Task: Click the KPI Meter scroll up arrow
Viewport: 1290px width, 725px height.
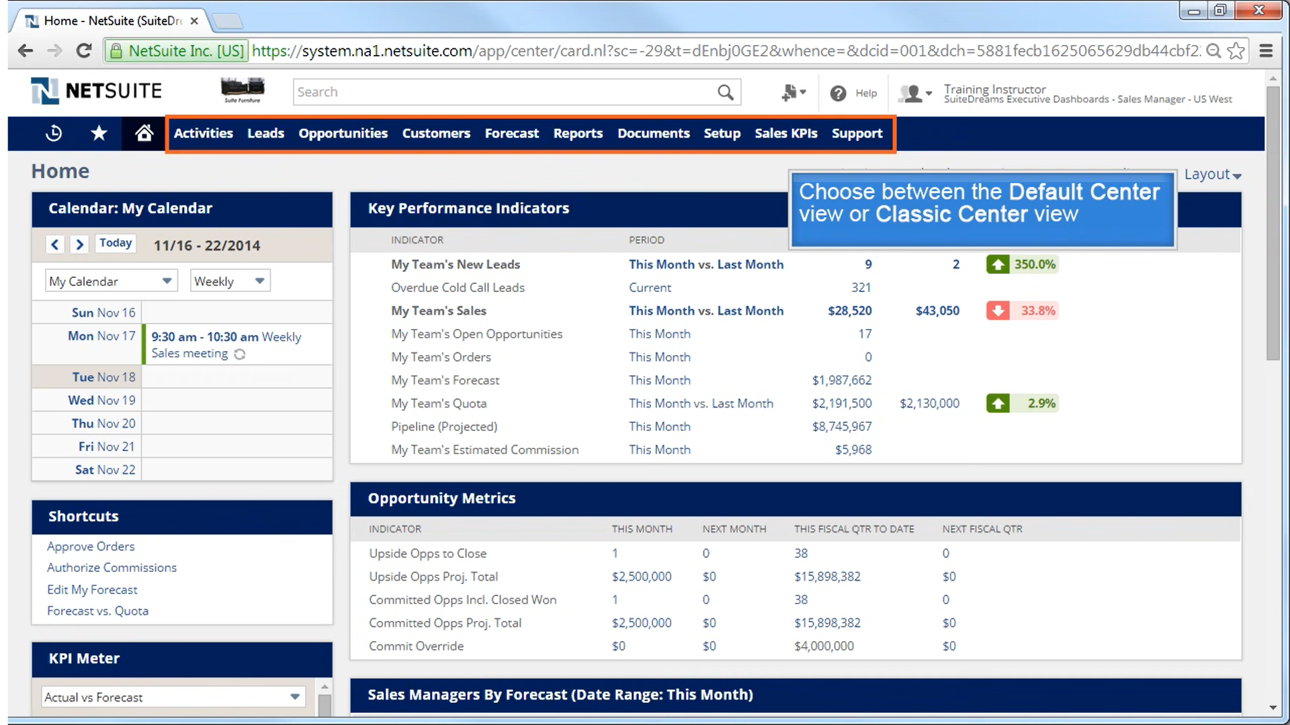Action: coord(325,686)
